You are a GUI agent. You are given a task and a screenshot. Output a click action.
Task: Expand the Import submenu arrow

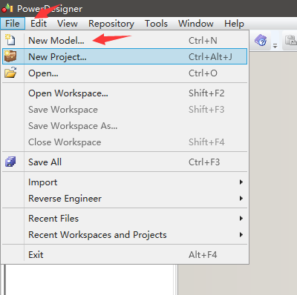click(x=241, y=182)
